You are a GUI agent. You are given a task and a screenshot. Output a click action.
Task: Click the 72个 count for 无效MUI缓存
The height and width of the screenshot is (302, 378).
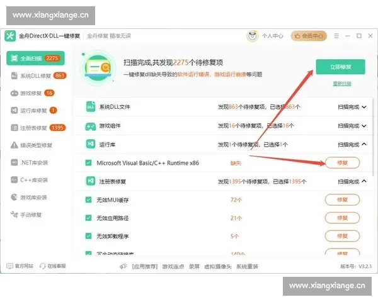[236, 199]
